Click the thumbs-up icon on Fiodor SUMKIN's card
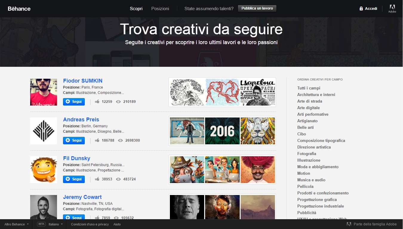The width and height of the screenshot is (403, 229). coord(97,101)
